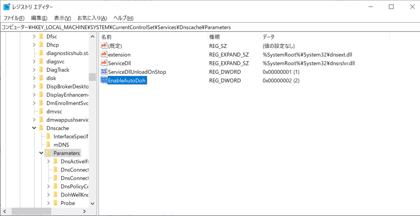Collapse the Parameters key
The width and height of the screenshot is (420, 216).
coord(41,153)
